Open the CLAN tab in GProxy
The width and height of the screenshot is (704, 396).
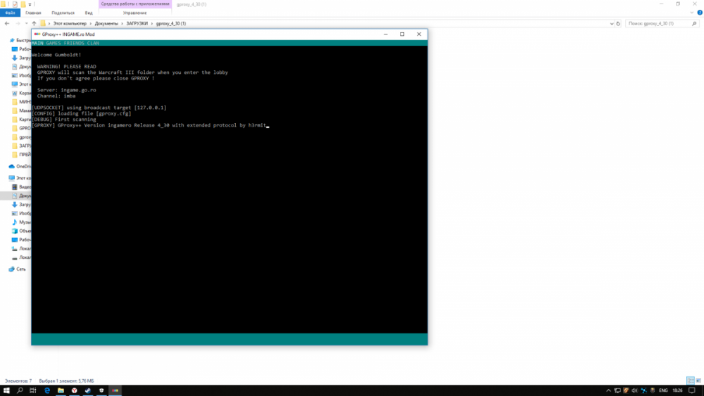pyautogui.click(x=94, y=44)
